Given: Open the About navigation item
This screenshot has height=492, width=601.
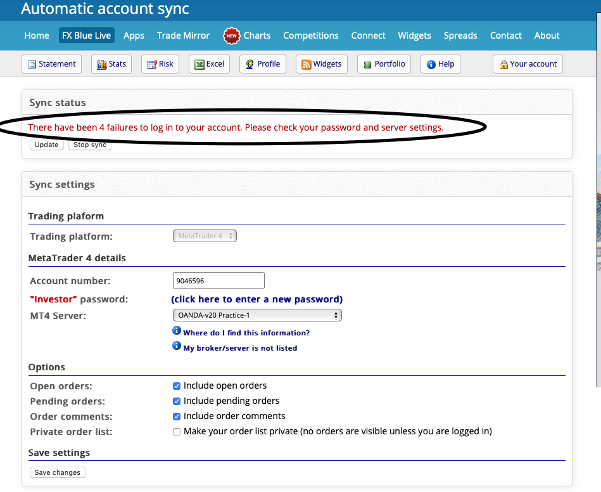Looking at the screenshot, I should (x=547, y=36).
